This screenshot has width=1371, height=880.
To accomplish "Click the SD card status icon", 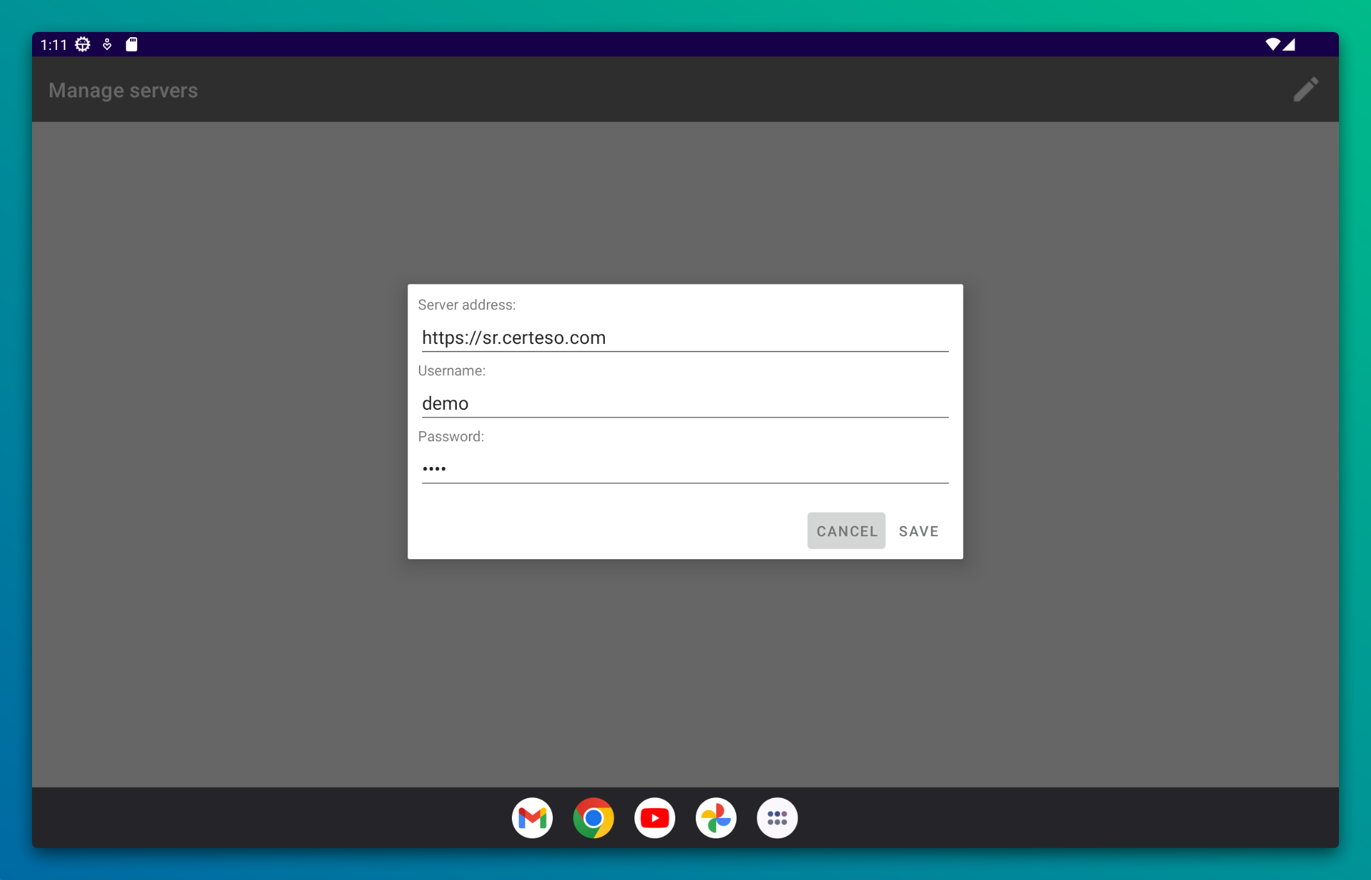I will click(x=131, y=44).
